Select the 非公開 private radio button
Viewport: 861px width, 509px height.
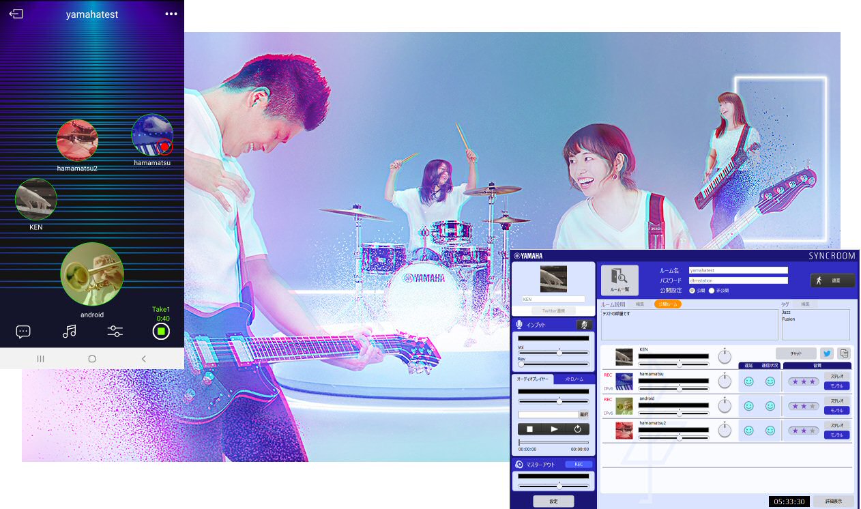click(x=712, y=290)
